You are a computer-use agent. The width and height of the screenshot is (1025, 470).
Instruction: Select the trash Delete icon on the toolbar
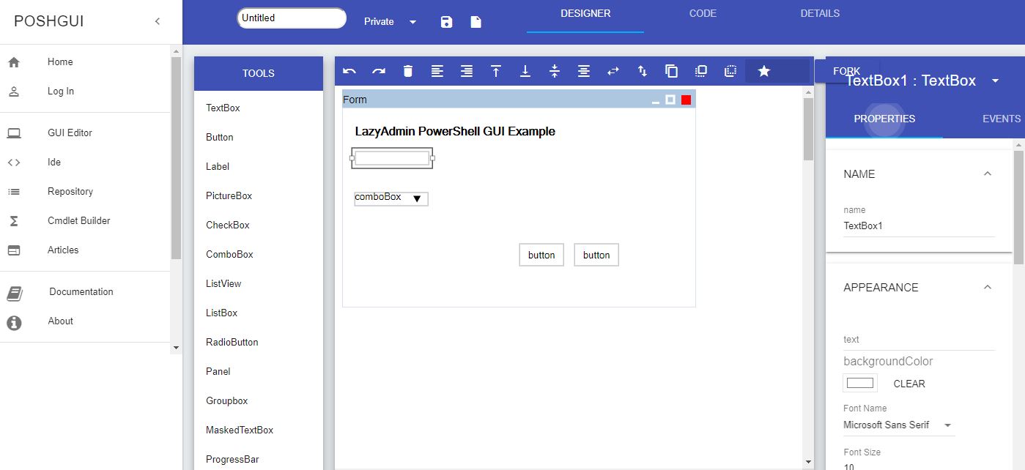pos(407,70)
